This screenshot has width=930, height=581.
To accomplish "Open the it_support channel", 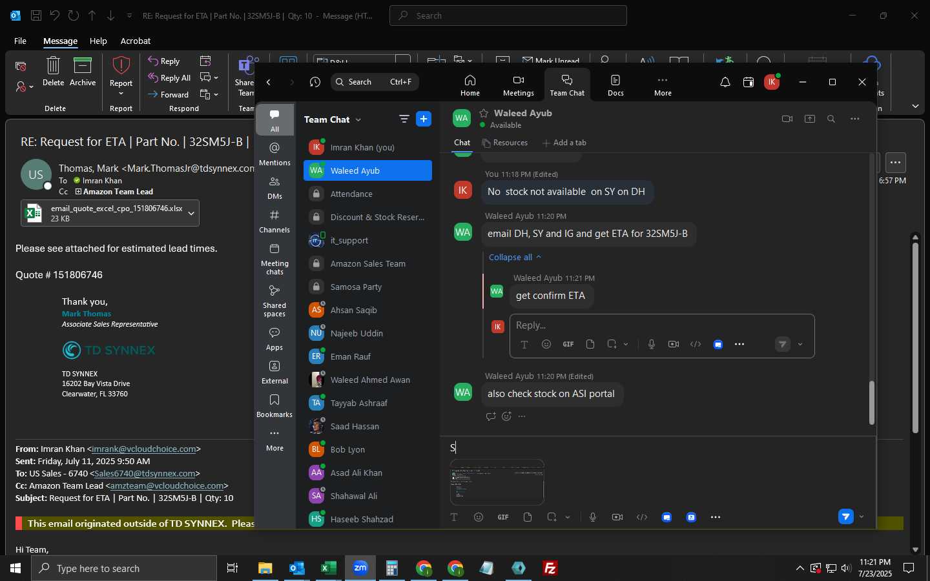I will point(367,240).
